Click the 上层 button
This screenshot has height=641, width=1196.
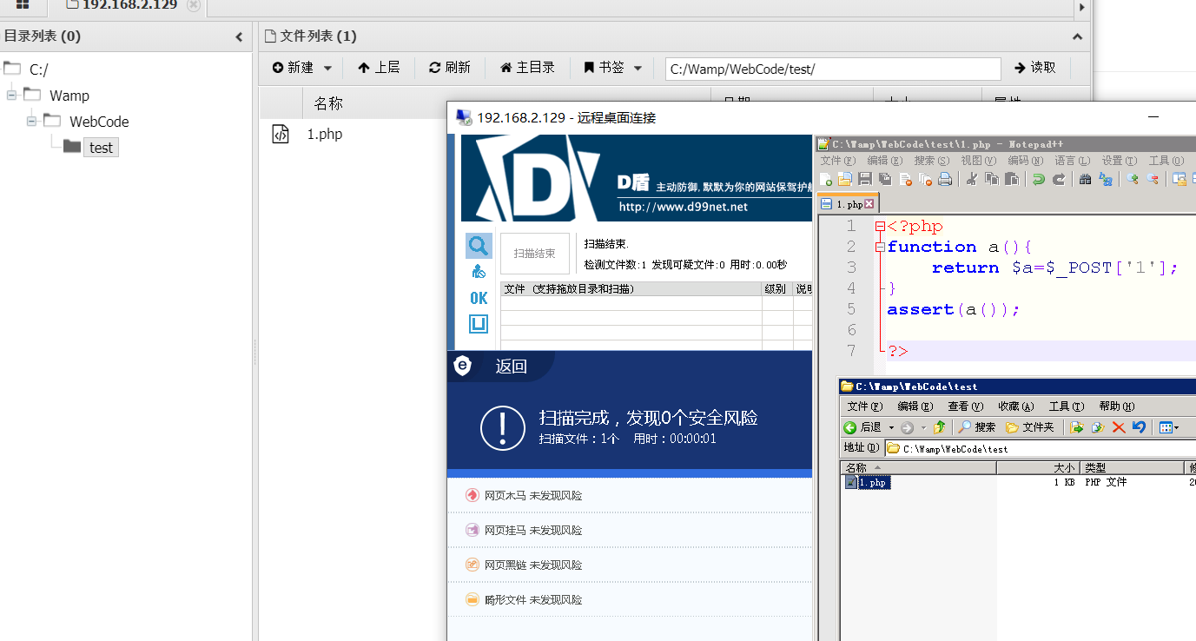point(379,68)
